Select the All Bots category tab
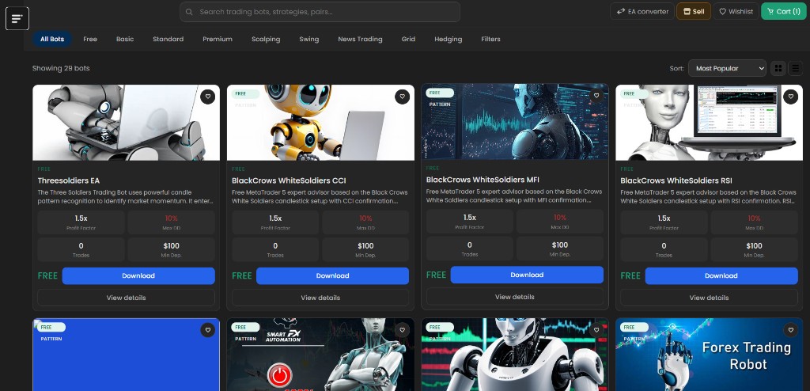This screenshot has height=391, width=810. 52,40
